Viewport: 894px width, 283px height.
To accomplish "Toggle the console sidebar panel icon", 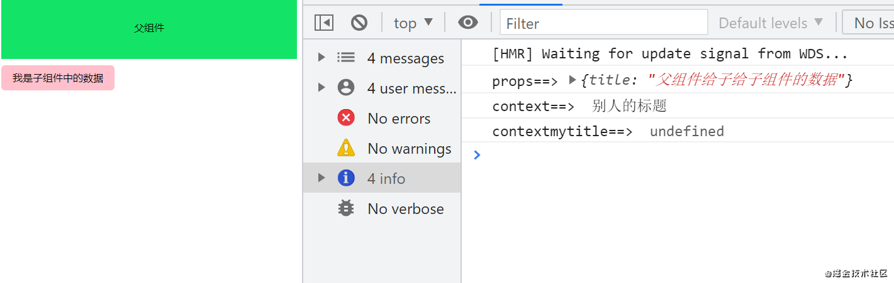I will pos(323,23).
